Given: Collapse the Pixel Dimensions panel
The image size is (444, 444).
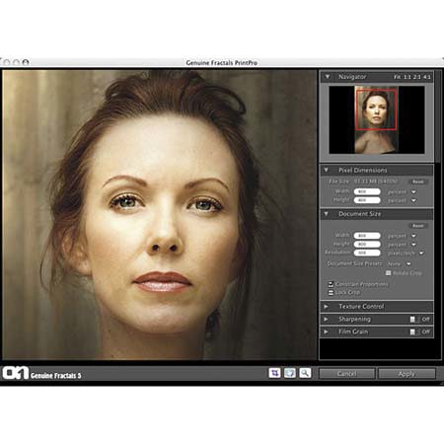Looking at the screenshot, I should [x=327, y=170].
